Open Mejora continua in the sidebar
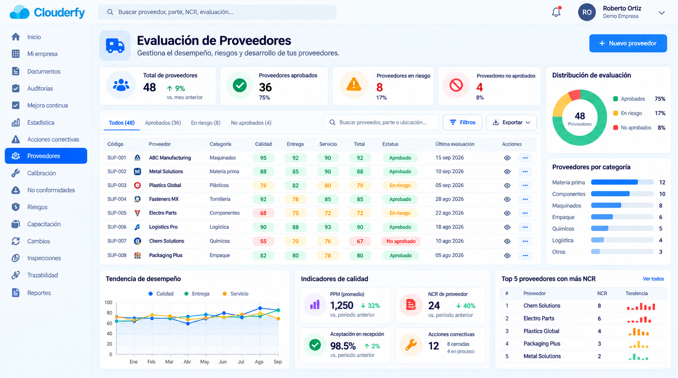Screen dimensions: 678x378 click(x=46, y=105)
